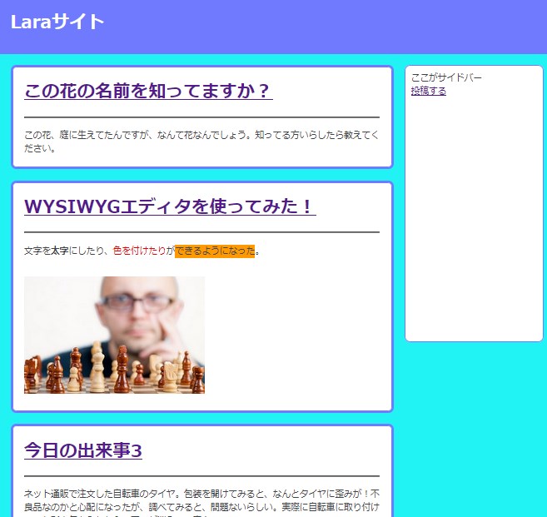Click the man's glasses in the photo

(x=127, y=302)
